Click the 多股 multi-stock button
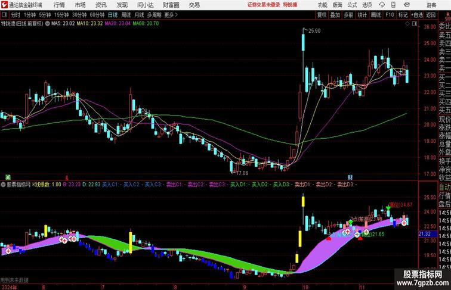Image resolution: width=451 pixels, height=290 pixels. click(x=348, y=15)
